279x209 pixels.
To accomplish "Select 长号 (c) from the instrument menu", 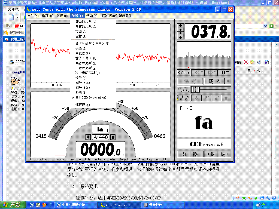I will [93, 78].
